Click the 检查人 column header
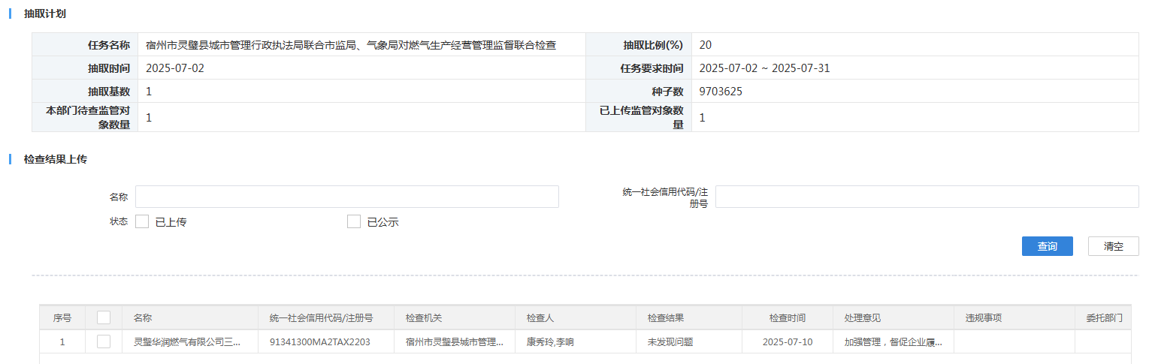Screen dimensions: 1149x364 [540, 318]
